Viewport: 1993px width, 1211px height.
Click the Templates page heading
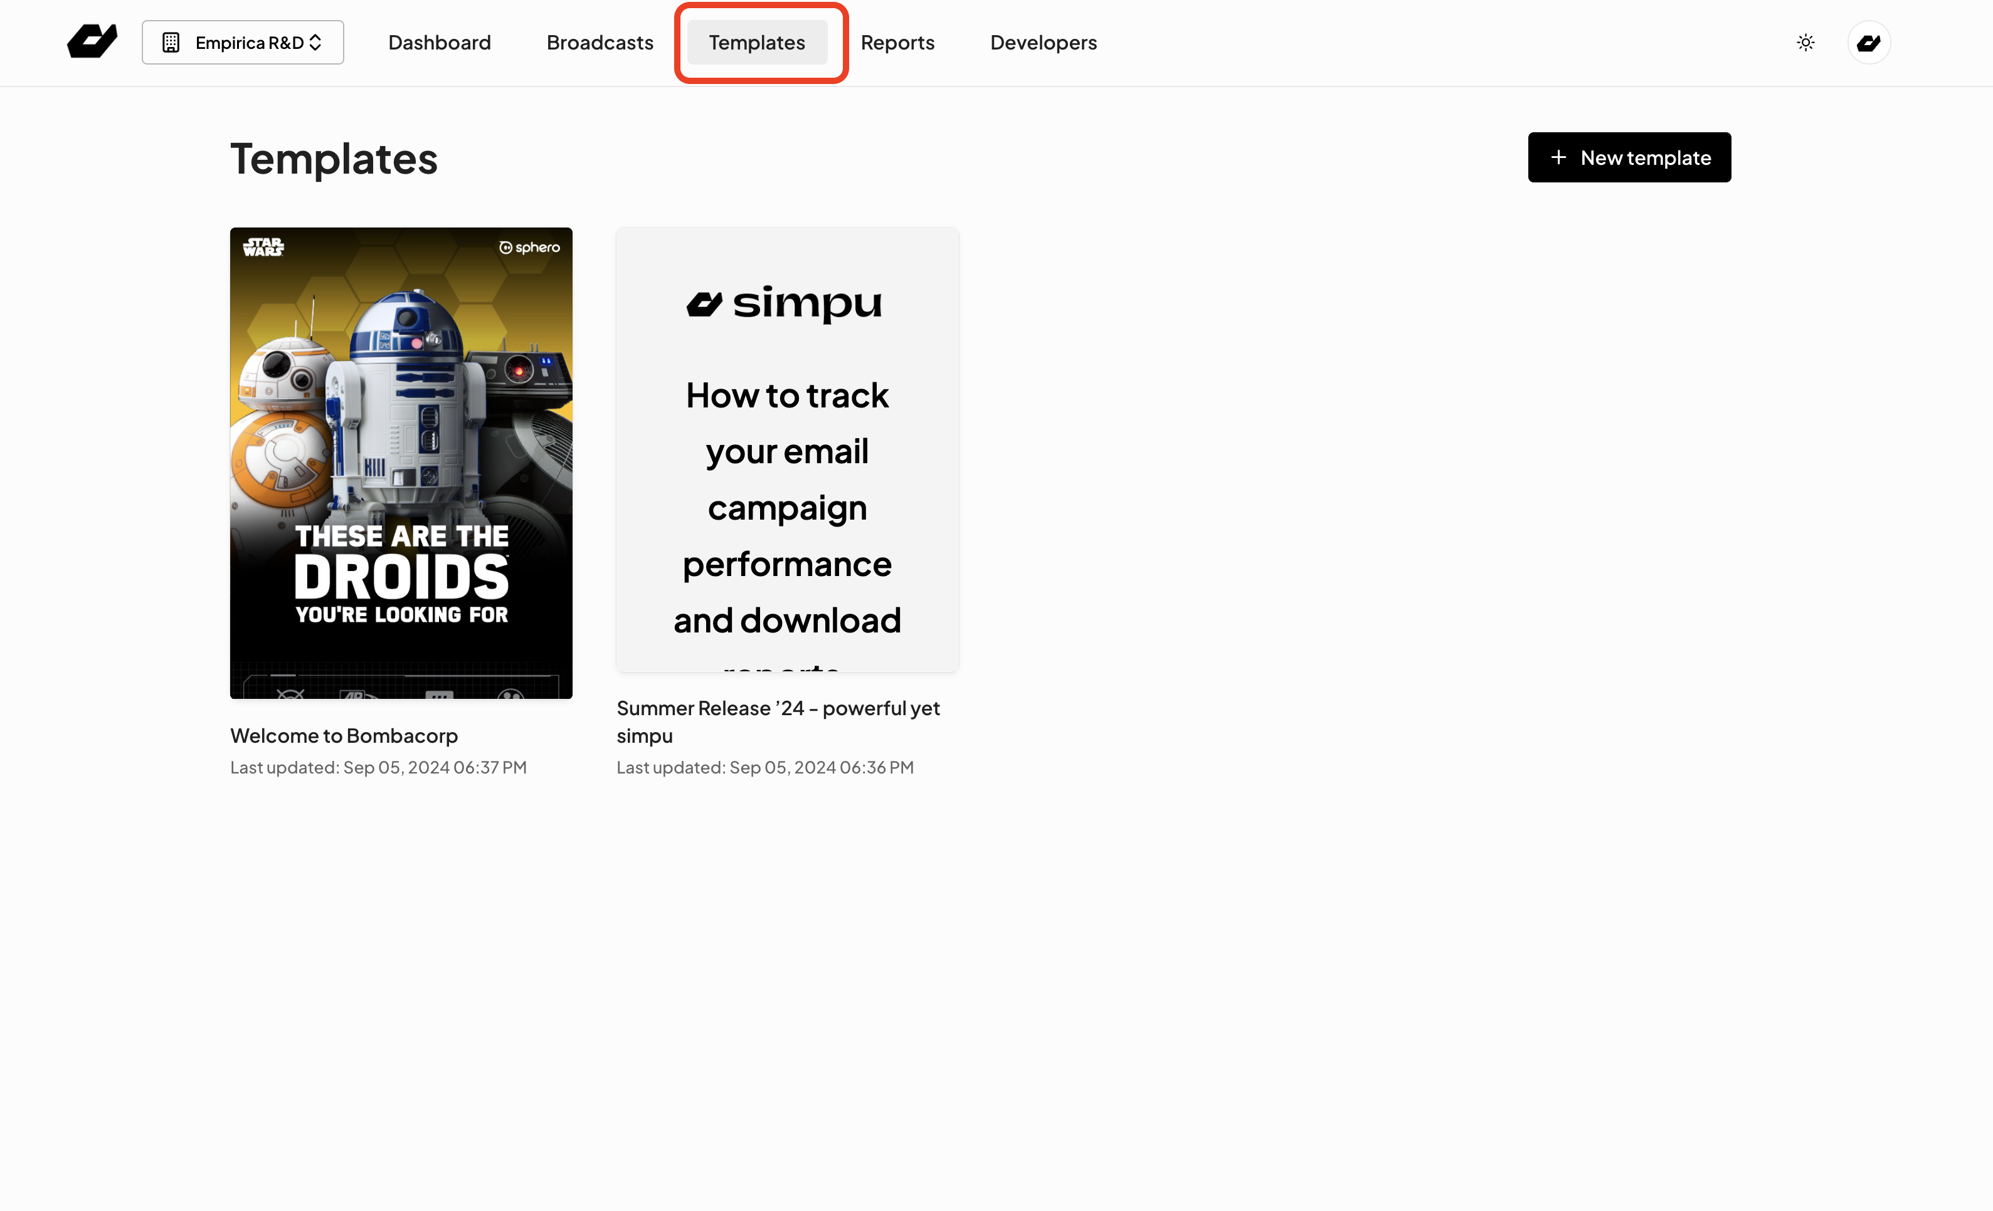(x=334, y=159)
